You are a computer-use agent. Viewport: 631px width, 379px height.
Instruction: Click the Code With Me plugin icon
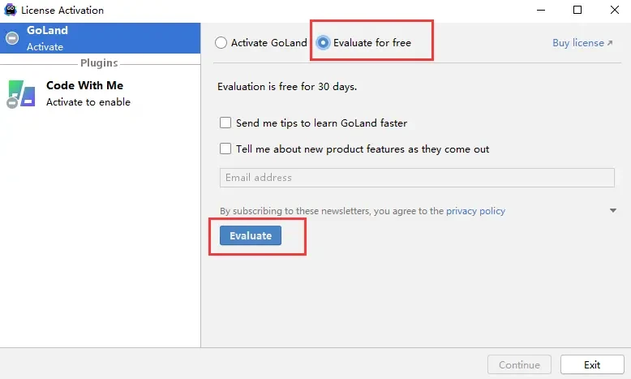(x=21, y=93)
